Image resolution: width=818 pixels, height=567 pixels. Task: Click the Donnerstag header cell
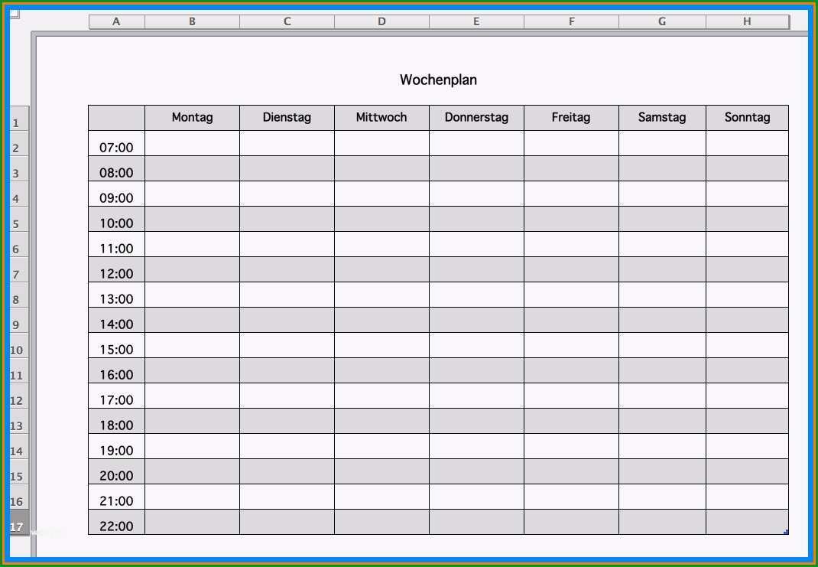[476, 118]
